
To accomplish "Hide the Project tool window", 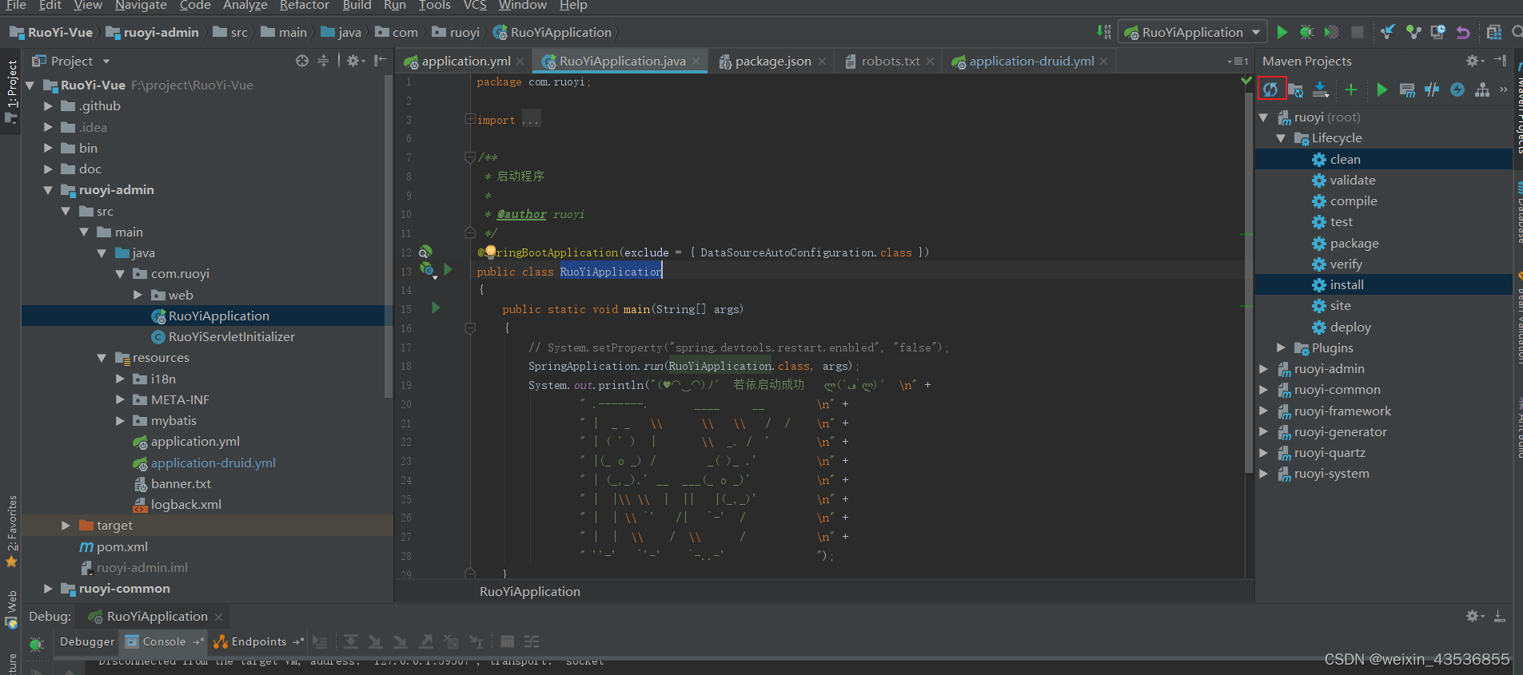I will pos(380,61).
